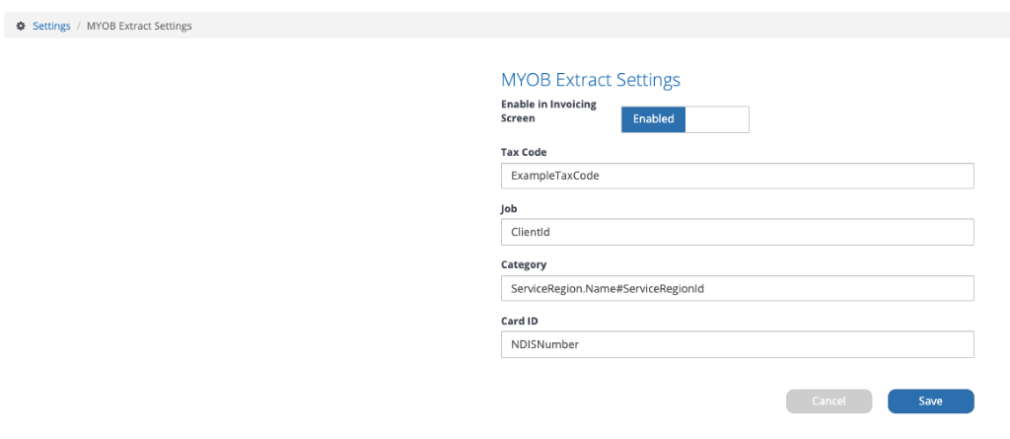1010x439 pixels.
Task: Click the gear icon in the breadcrumb
Action: [21, 27]
